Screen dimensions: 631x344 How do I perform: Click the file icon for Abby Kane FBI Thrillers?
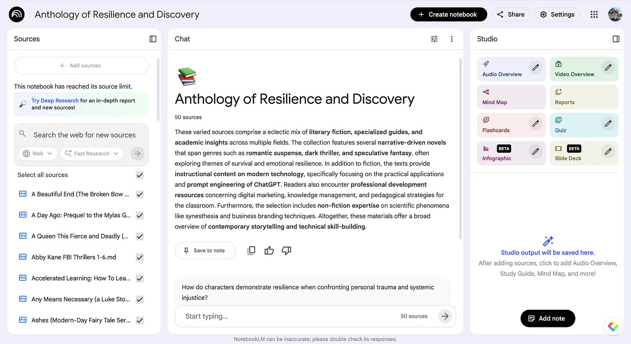[23, 257]
